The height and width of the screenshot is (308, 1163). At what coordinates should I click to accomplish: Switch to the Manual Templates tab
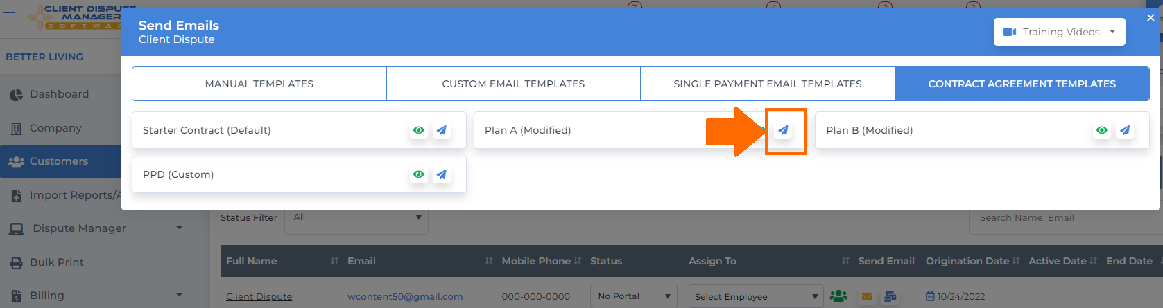click(259, 84)
